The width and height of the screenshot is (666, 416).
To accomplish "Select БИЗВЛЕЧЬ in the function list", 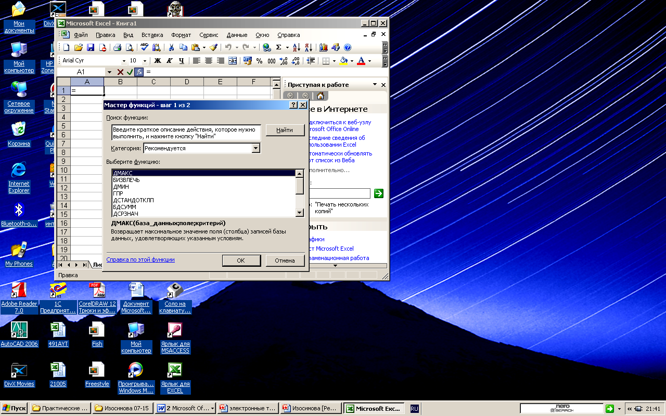I will [126, 180].
